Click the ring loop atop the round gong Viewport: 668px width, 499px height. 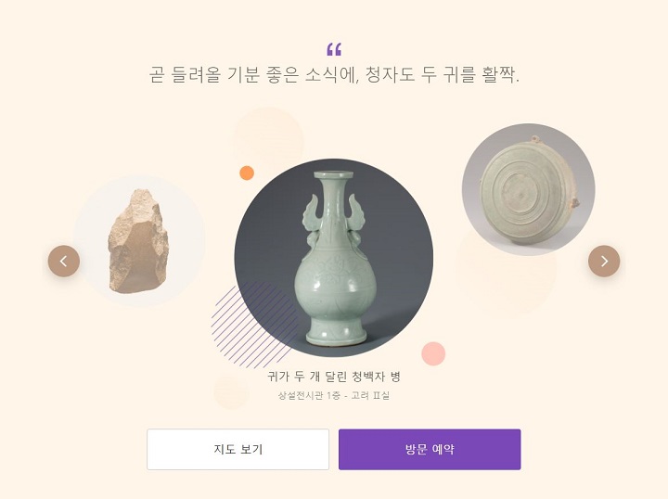click(x=533, y=139)
